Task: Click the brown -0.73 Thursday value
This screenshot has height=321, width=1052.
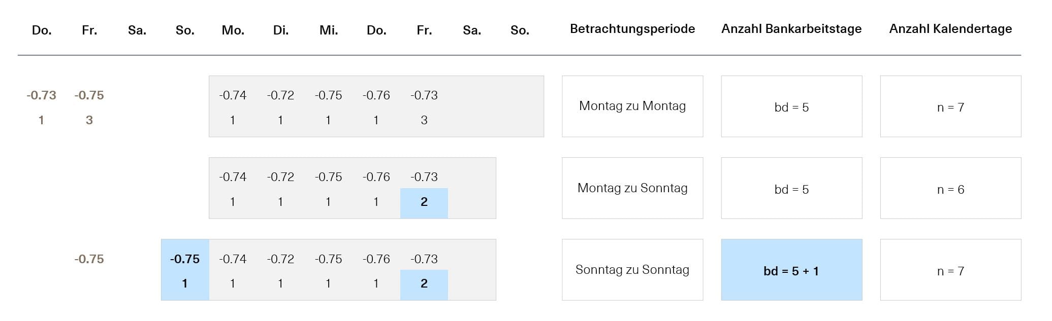Action: (x=42, y=95)
